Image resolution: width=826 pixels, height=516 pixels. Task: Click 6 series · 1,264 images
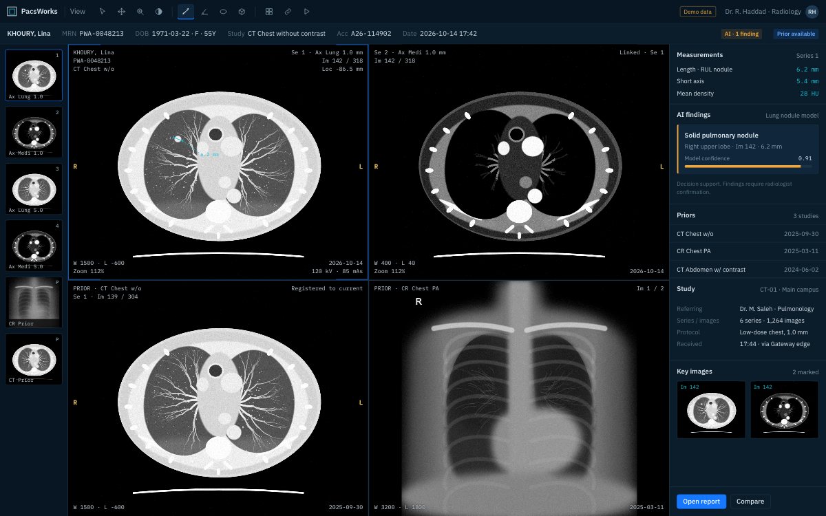tap(773, 321)
